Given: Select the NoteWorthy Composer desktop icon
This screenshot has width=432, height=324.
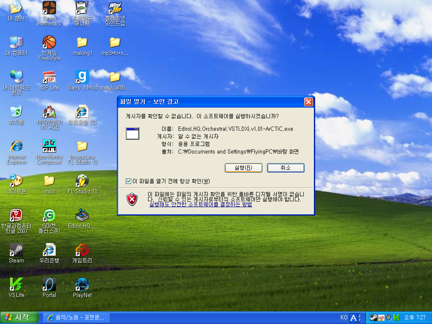Looking at the screenshot, I should 49,152.
